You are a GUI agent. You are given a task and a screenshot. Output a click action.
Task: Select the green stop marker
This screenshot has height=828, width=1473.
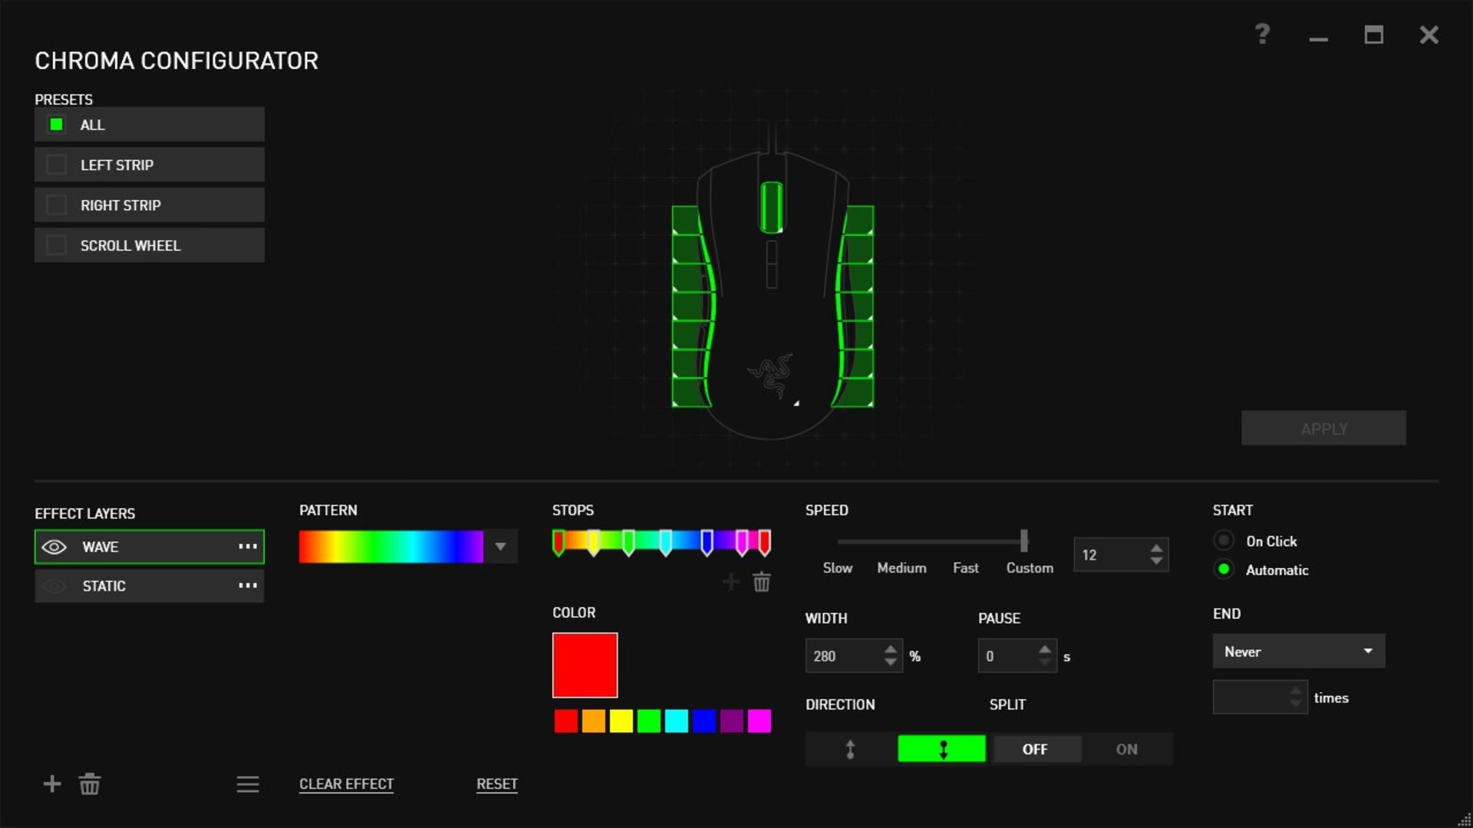(x=628, y=543)
